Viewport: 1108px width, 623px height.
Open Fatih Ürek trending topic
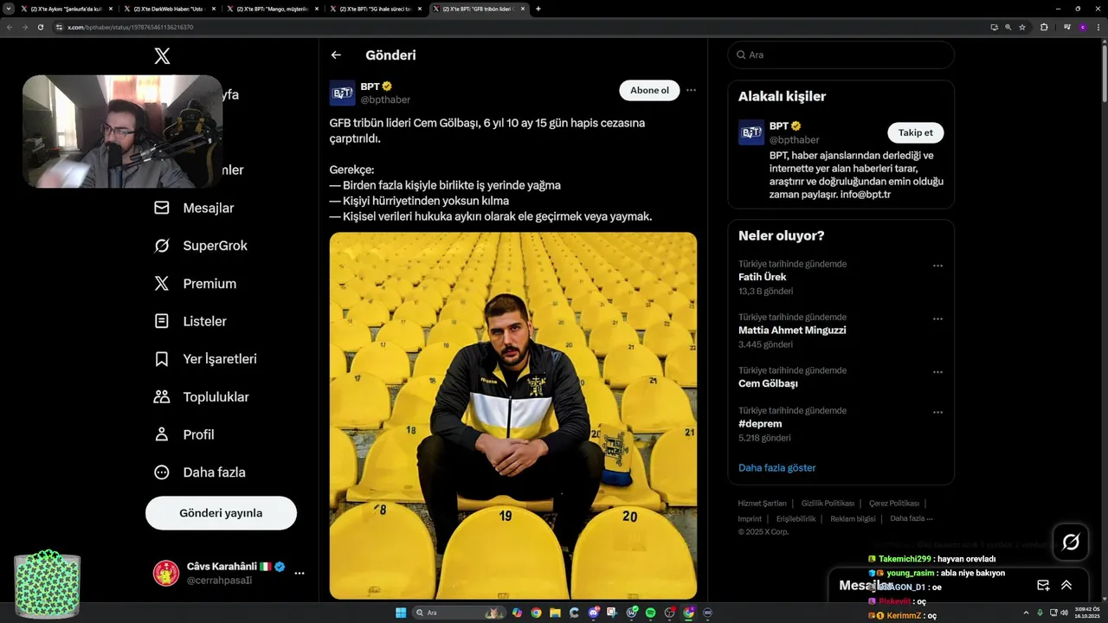(x=762, y=277)
